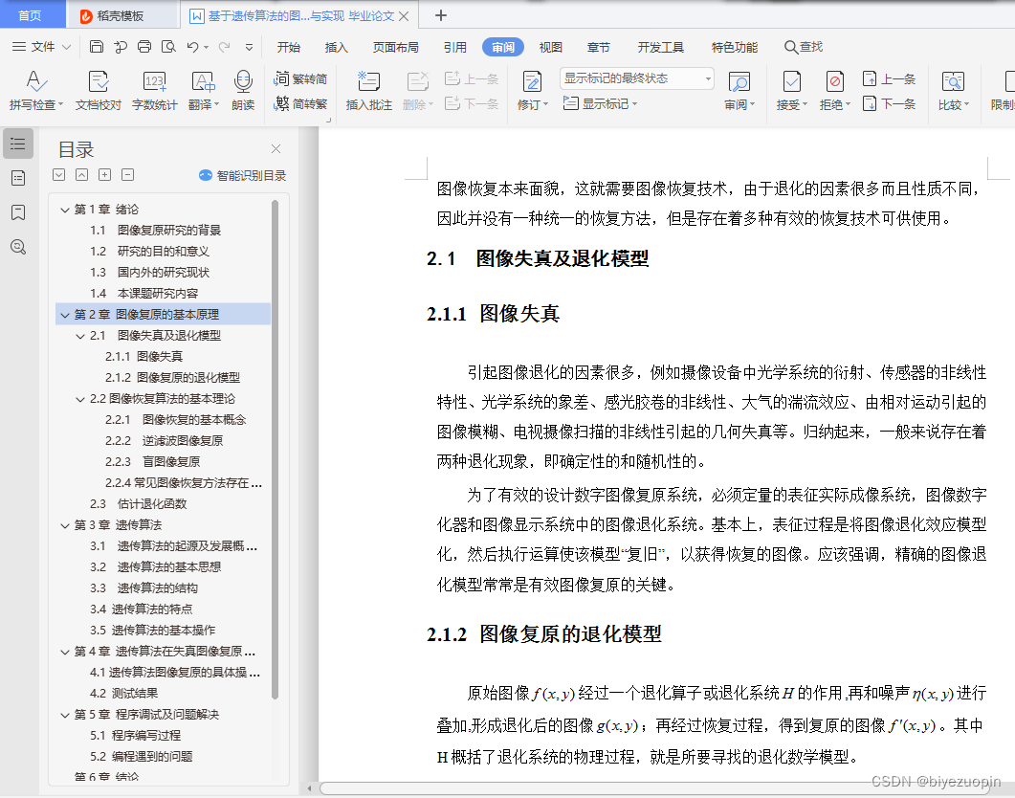Screen dimensions: 1015x798
Task: Show outline/TOC sidebar icon
Action: tap(18, 144)
